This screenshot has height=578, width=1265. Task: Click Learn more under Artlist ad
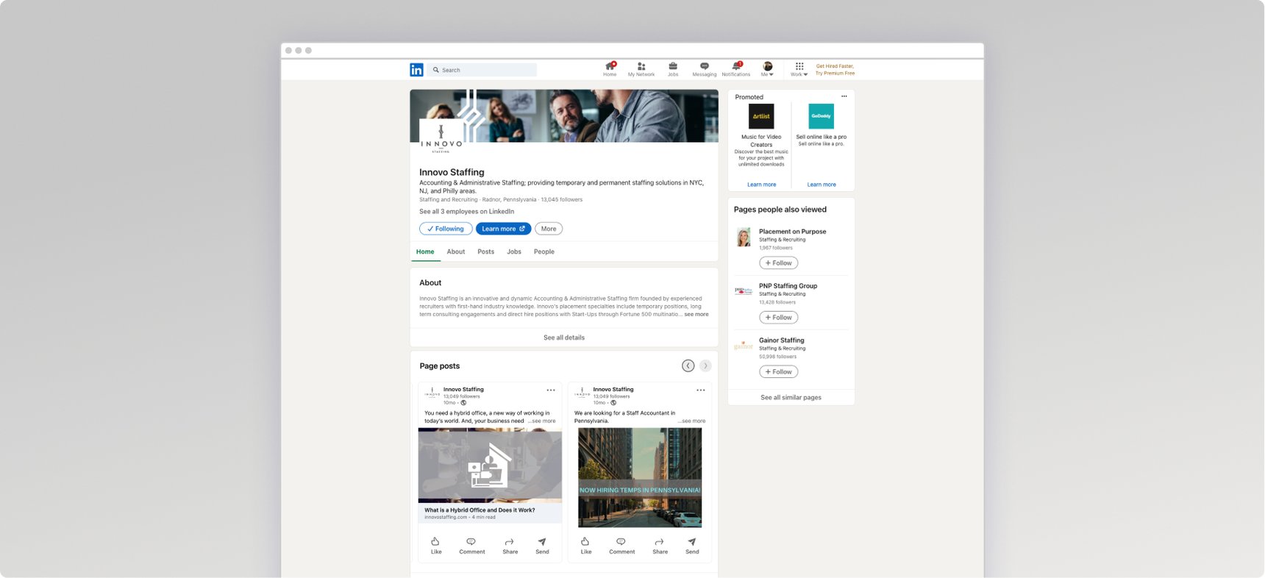(x=761, y=185)
